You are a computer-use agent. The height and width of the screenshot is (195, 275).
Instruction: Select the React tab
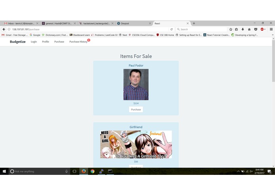click(171, 23)
